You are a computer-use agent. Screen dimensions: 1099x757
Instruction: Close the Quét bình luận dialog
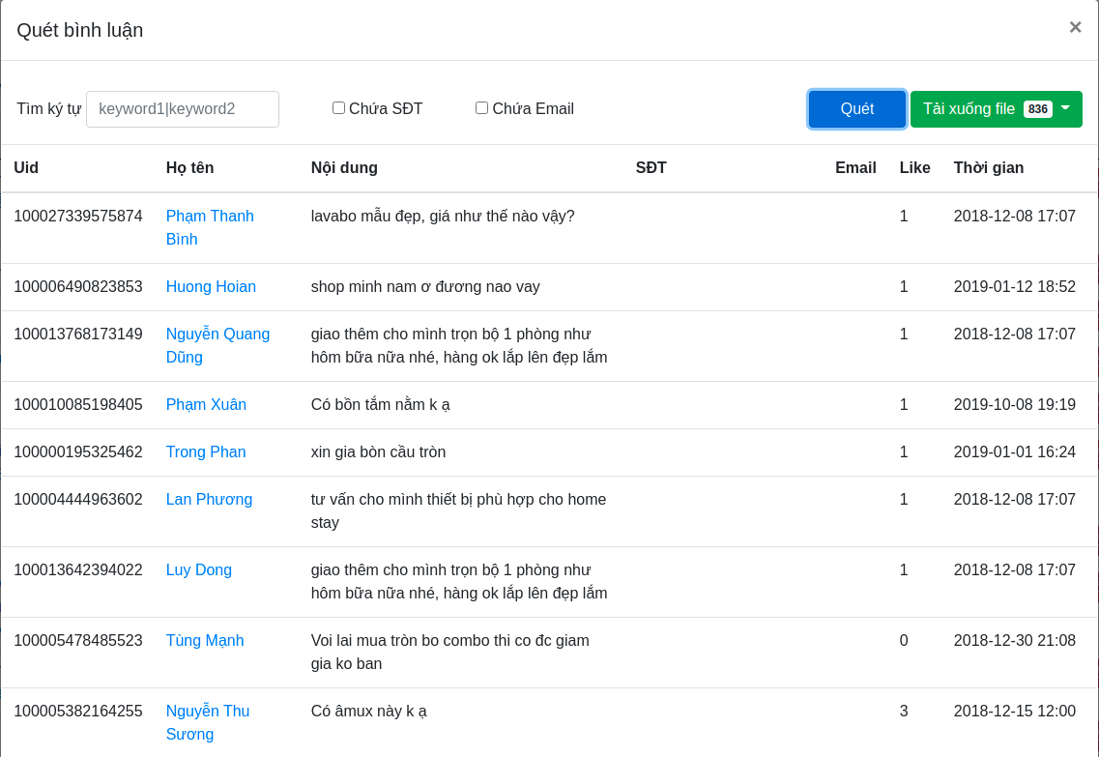click(1075, 27)
